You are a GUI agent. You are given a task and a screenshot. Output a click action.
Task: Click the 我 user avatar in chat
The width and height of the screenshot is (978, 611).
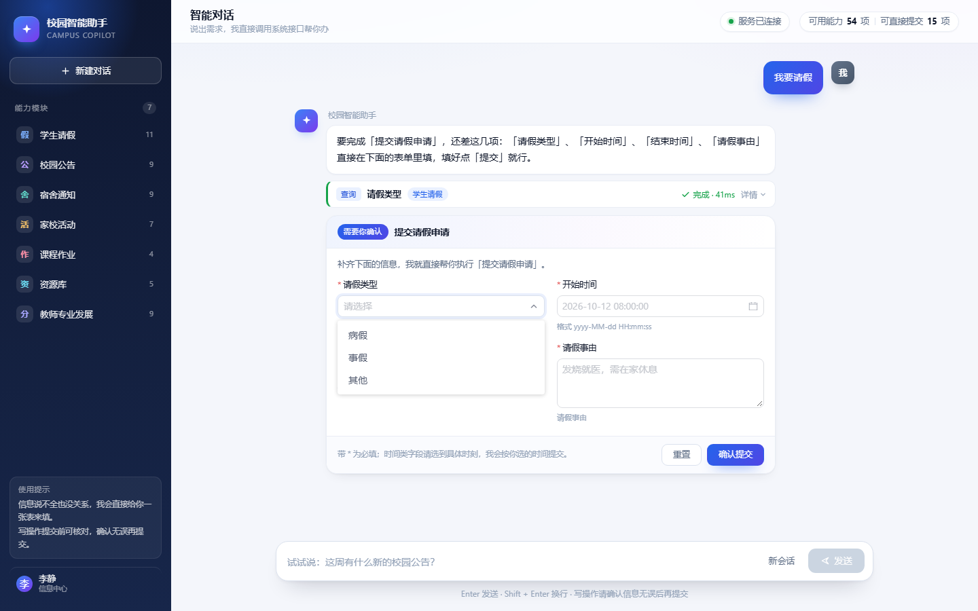843,73
